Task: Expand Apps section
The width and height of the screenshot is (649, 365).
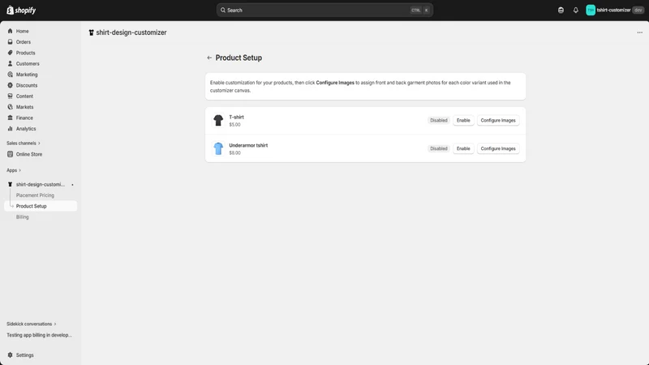Action: tap(14, 170)
